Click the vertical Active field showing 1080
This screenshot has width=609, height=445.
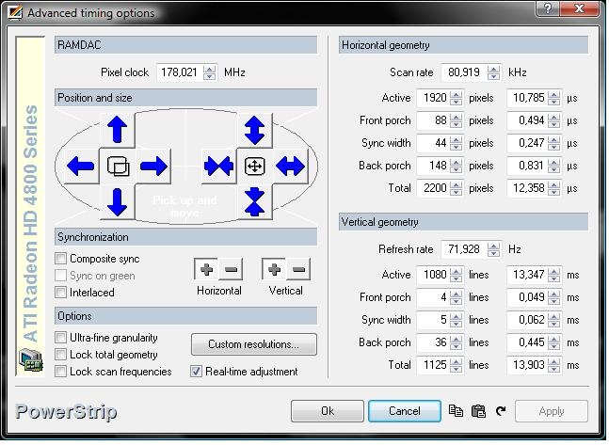[x=433, y=275]
